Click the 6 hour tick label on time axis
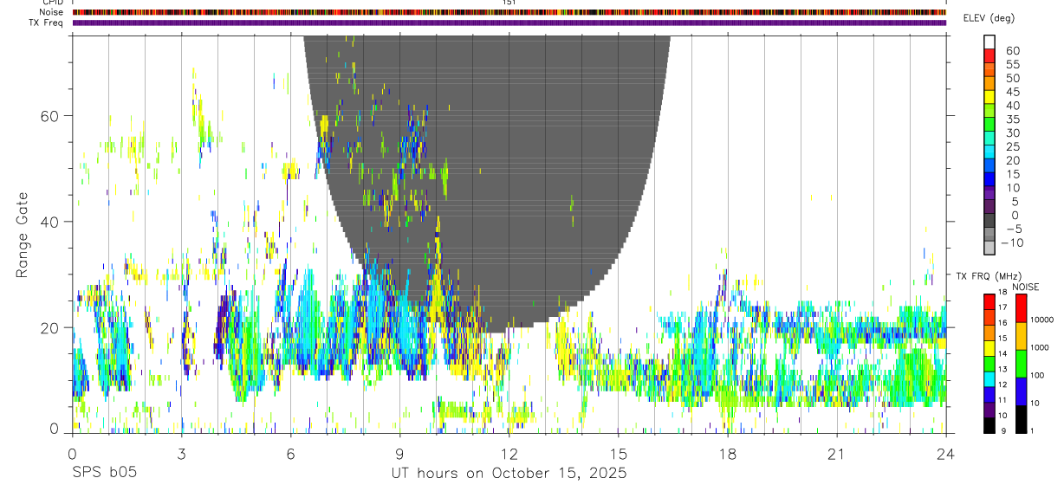This screenshot has height=491, width=1064. click(x=291, y=454)
